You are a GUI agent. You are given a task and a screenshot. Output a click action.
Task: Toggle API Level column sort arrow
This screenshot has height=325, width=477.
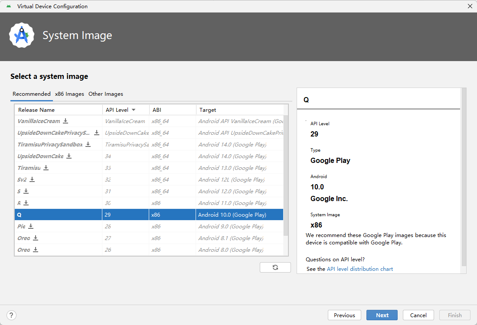(x=134, y=110)
